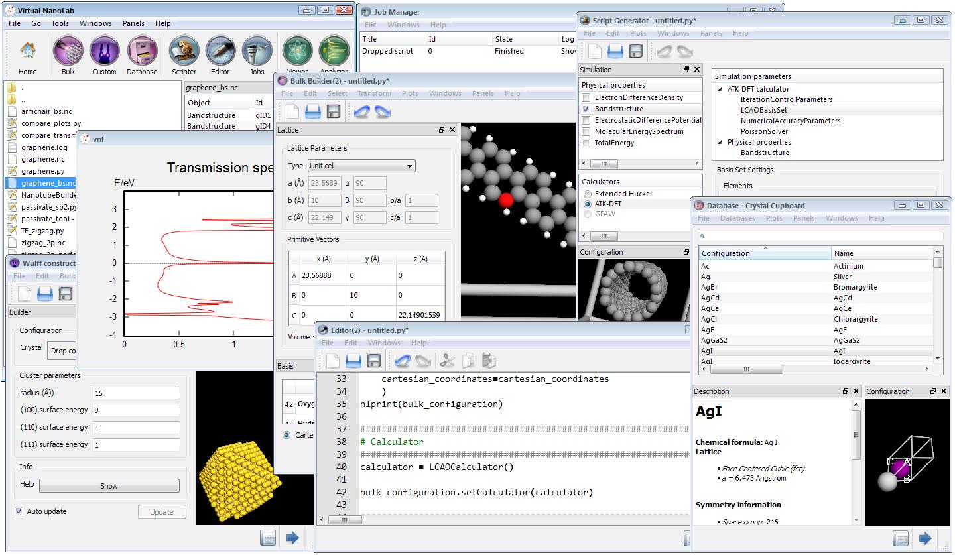
Task: Toggle Auto update checkbox
Action: (19, 511)
